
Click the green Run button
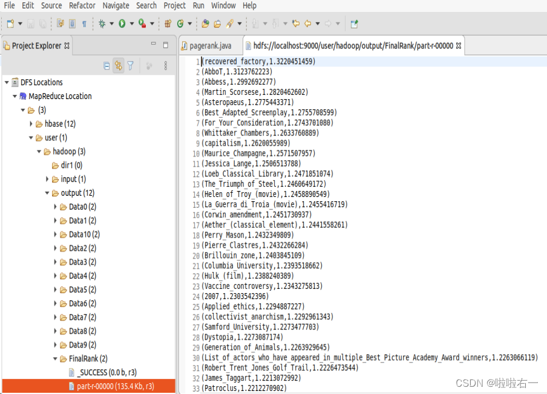(122, 24)
